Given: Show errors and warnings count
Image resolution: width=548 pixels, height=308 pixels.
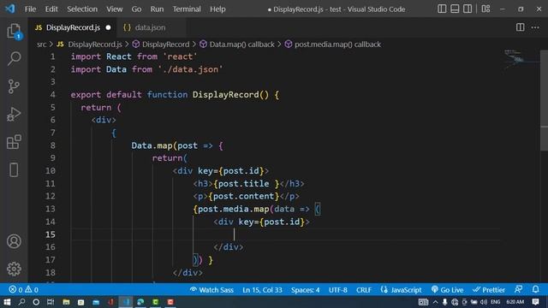Looking at the screenshot, I should coord(23,289).
